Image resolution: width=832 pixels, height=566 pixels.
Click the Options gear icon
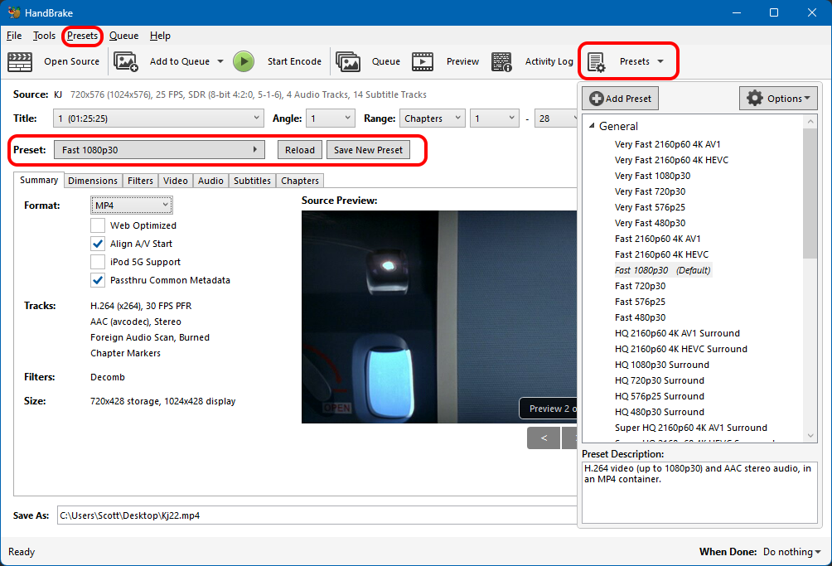point(754,99)
